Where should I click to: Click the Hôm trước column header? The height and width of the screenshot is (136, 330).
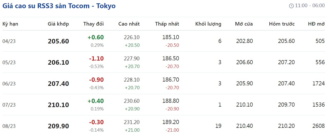coord(282,24)
